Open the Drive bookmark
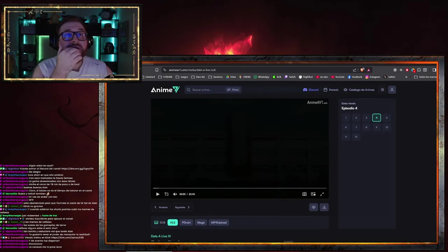The width and height of the screenshot is (448, 252). coord(231,77)
